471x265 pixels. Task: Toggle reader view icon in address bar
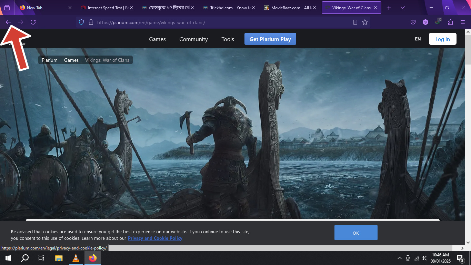355,22
